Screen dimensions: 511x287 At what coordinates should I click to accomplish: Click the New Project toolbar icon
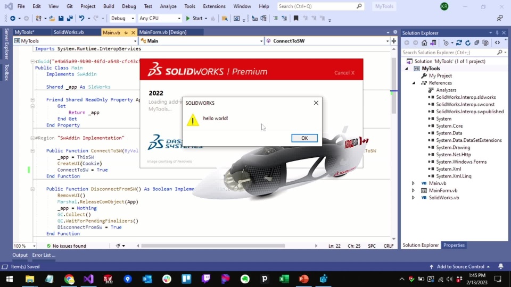38,19
